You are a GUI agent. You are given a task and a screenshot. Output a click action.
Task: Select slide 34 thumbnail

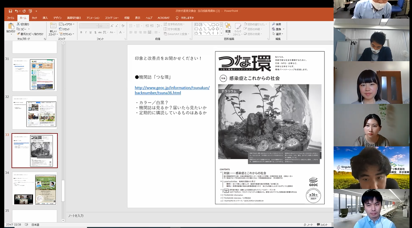34,189
